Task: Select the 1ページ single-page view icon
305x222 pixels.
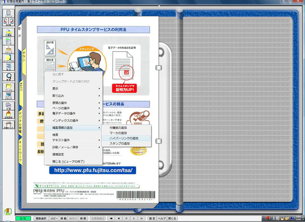Action: point(8,13)
